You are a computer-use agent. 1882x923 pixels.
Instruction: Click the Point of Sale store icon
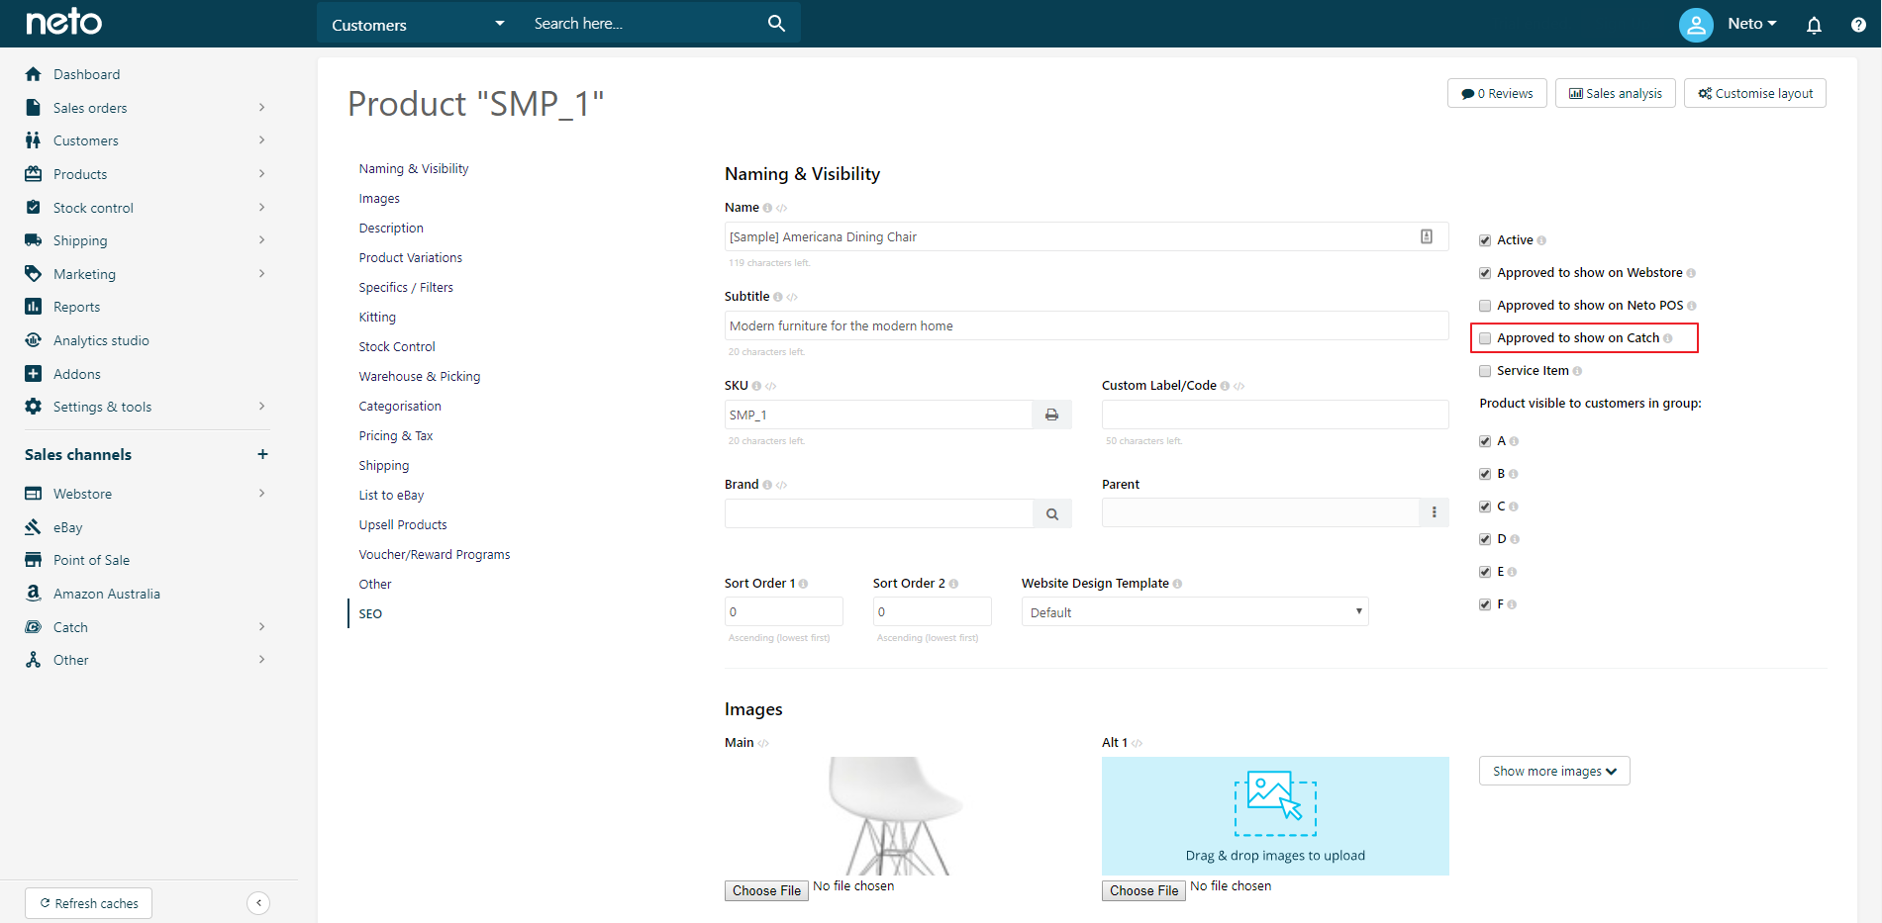[x=34, y=560]
